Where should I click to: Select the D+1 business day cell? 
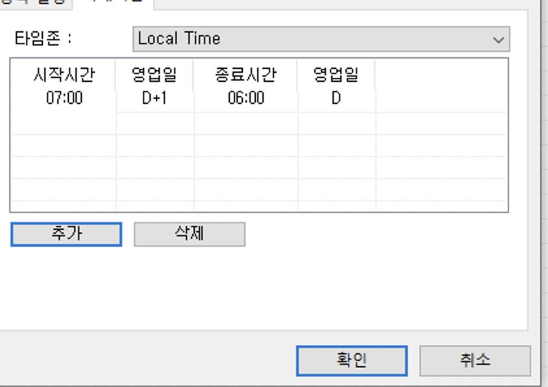(x=155, y=99)
